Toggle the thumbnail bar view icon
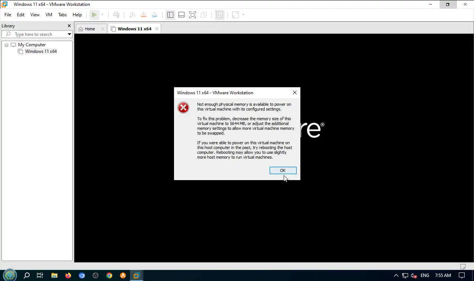 (181, 15)
